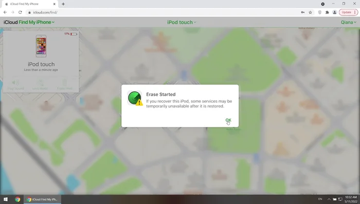Click the saved passwords key icon
Image resolution: width=360 pixels, height=204 pixels.
[303, 12]
